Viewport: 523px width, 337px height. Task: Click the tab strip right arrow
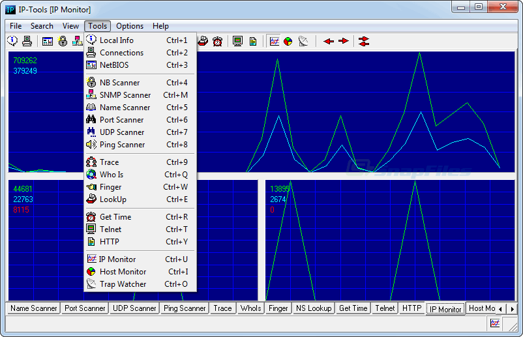(x=513, y=309)
